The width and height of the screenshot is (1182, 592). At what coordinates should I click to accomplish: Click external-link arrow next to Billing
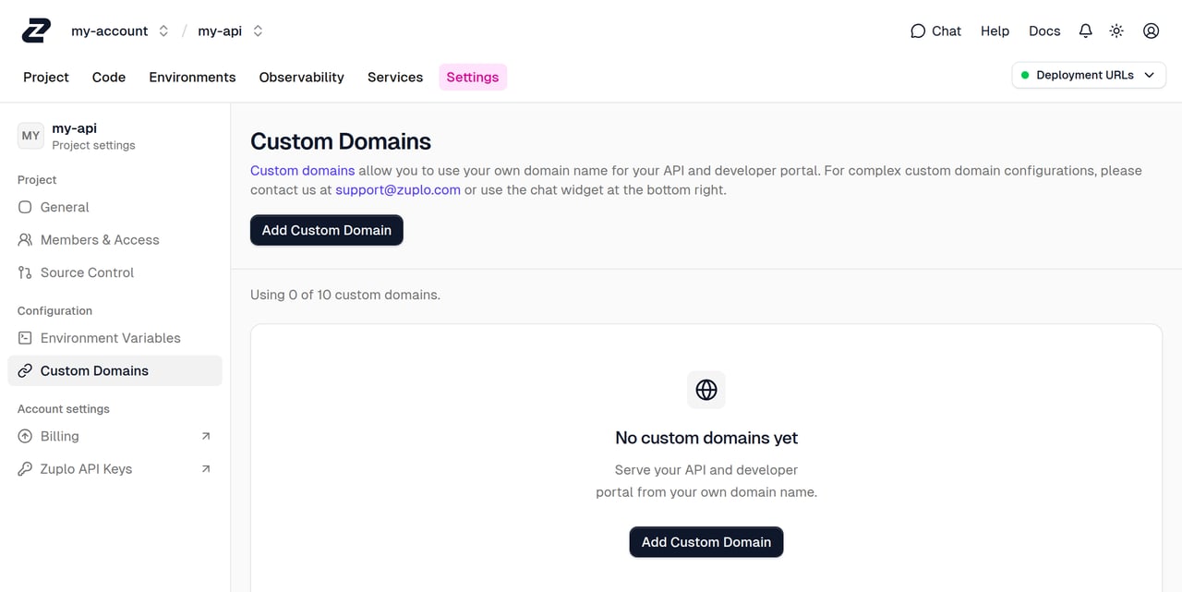tap(206, 436)
